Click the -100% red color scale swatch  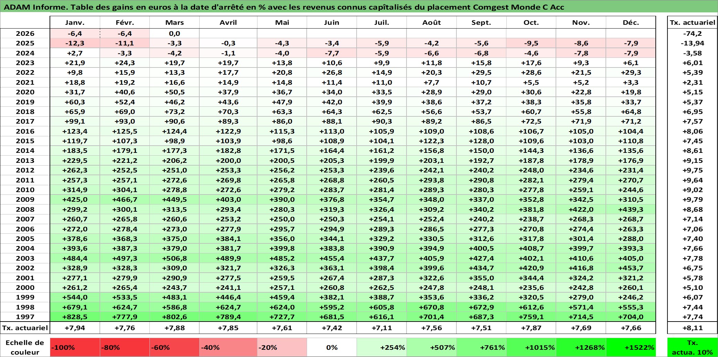coord(75,347)
